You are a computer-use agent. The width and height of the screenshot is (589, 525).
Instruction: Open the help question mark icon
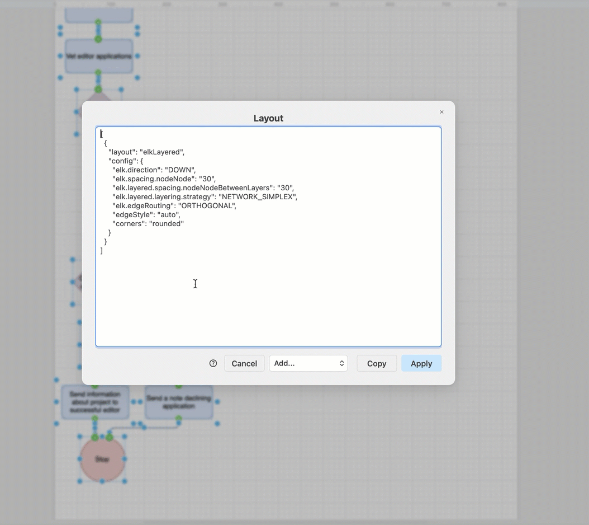pyautogui.click(x=213, y=363)
